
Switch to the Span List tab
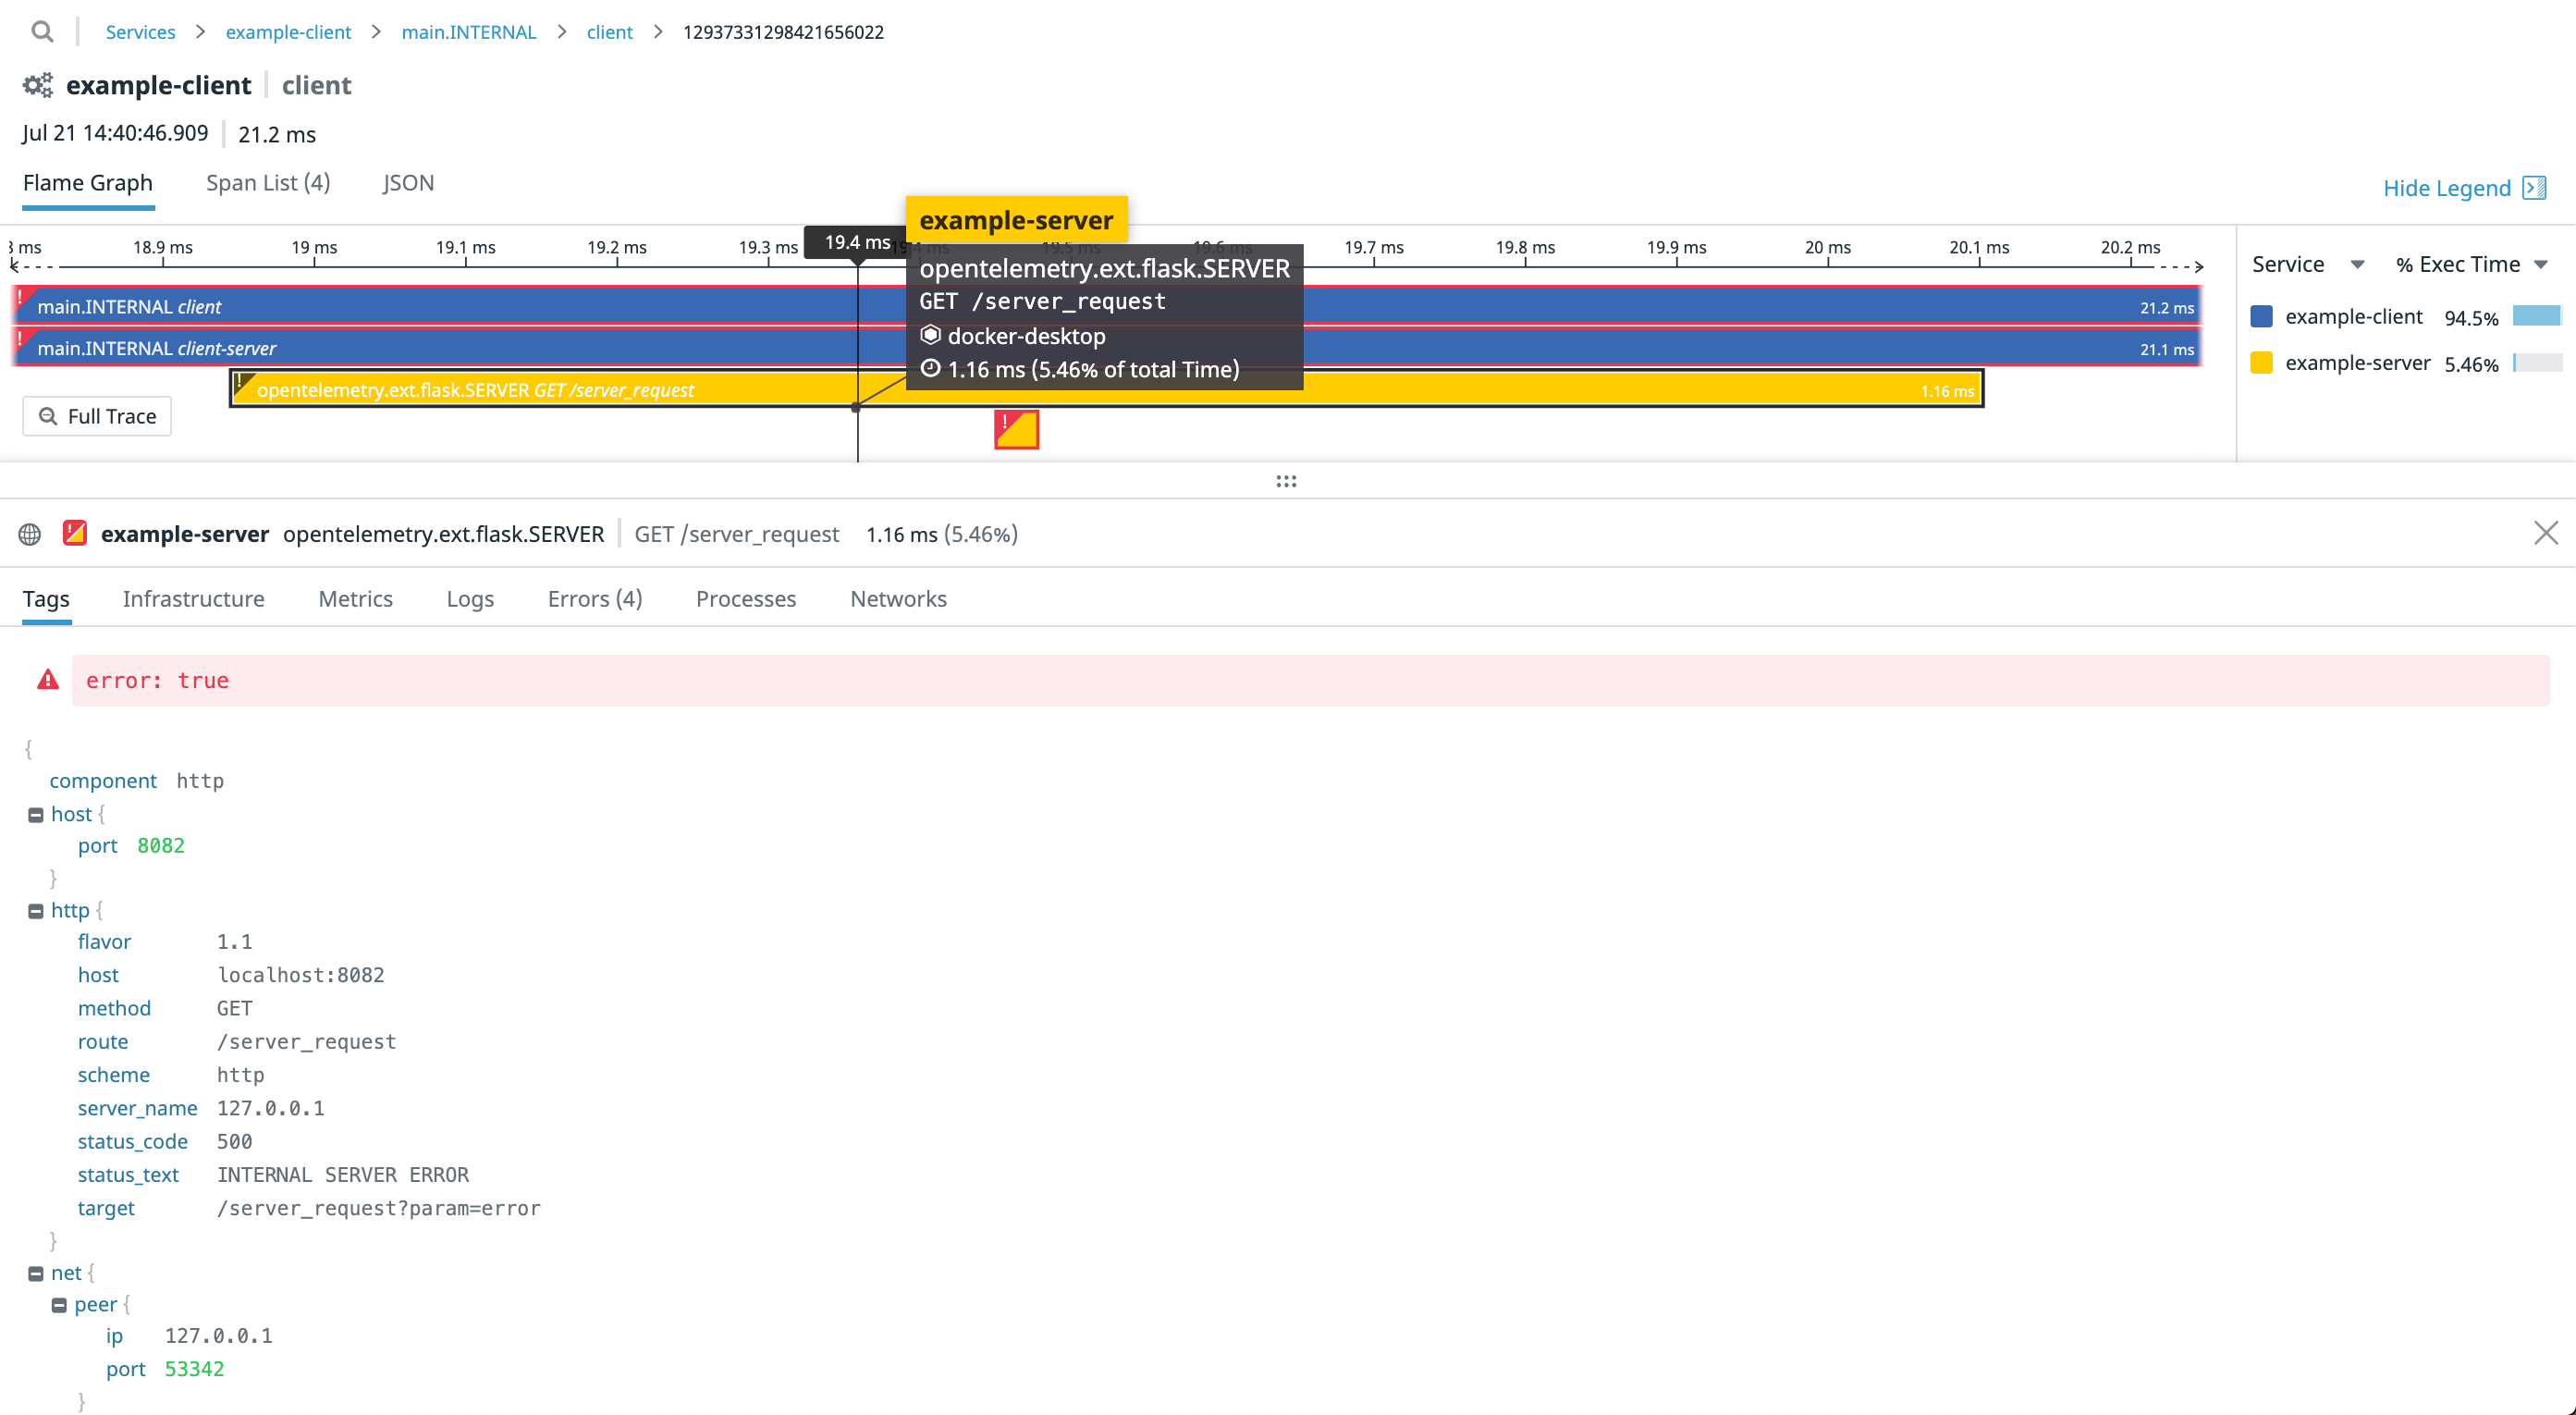(x=267, y=182)
